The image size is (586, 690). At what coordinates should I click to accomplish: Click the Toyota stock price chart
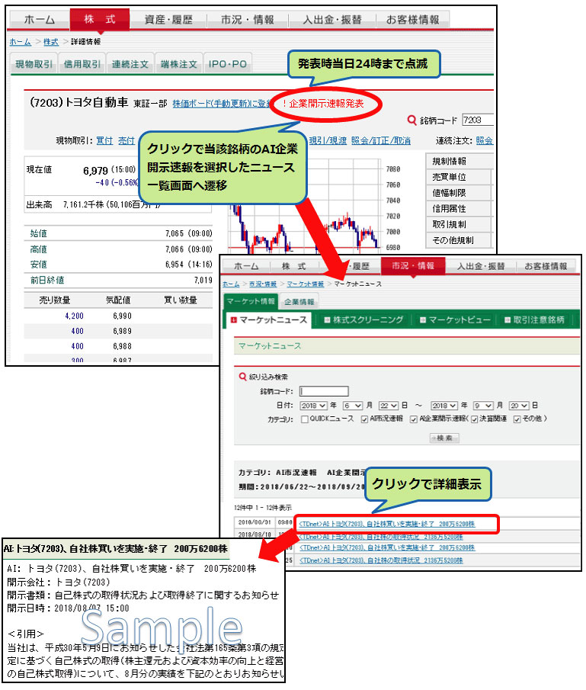coord(303,207)
